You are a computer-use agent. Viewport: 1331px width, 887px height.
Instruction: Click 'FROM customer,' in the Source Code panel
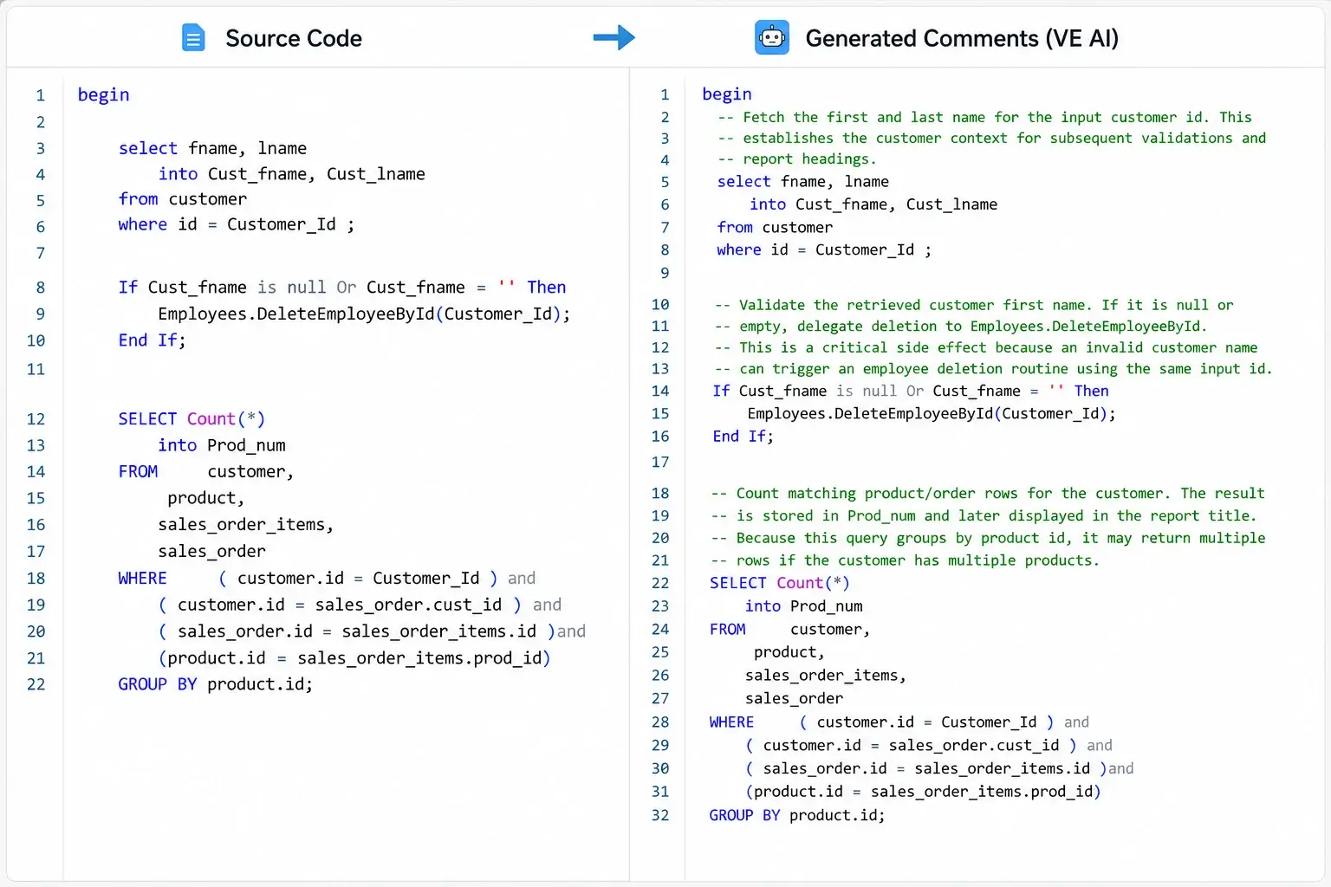pyautogui.click(x=206, y=472)
